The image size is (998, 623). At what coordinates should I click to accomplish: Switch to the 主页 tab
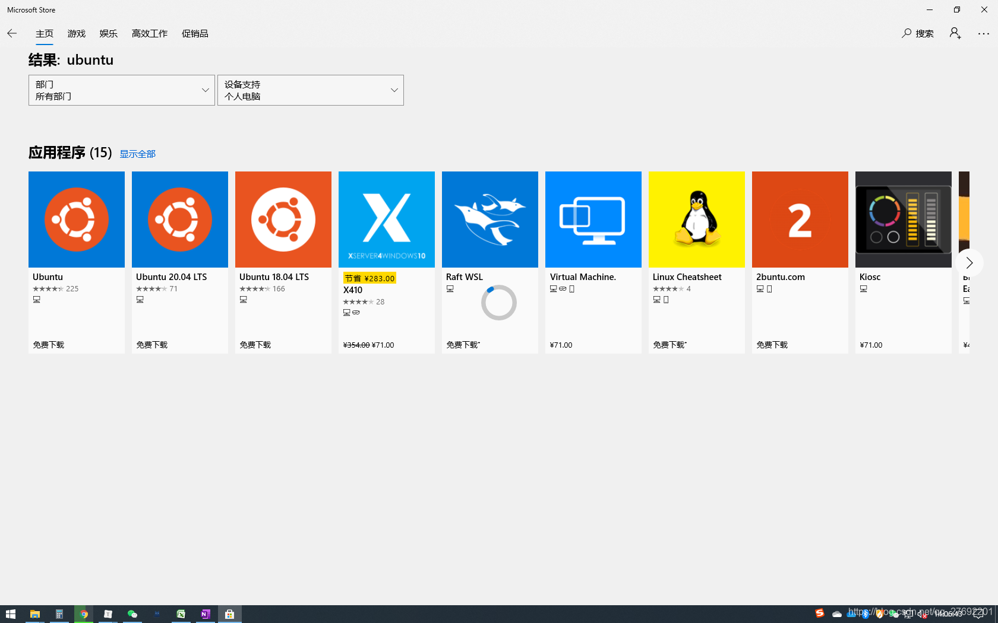click(x=45, y=33)
